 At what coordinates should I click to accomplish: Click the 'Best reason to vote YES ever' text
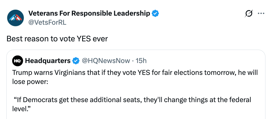tap(57, 39)
